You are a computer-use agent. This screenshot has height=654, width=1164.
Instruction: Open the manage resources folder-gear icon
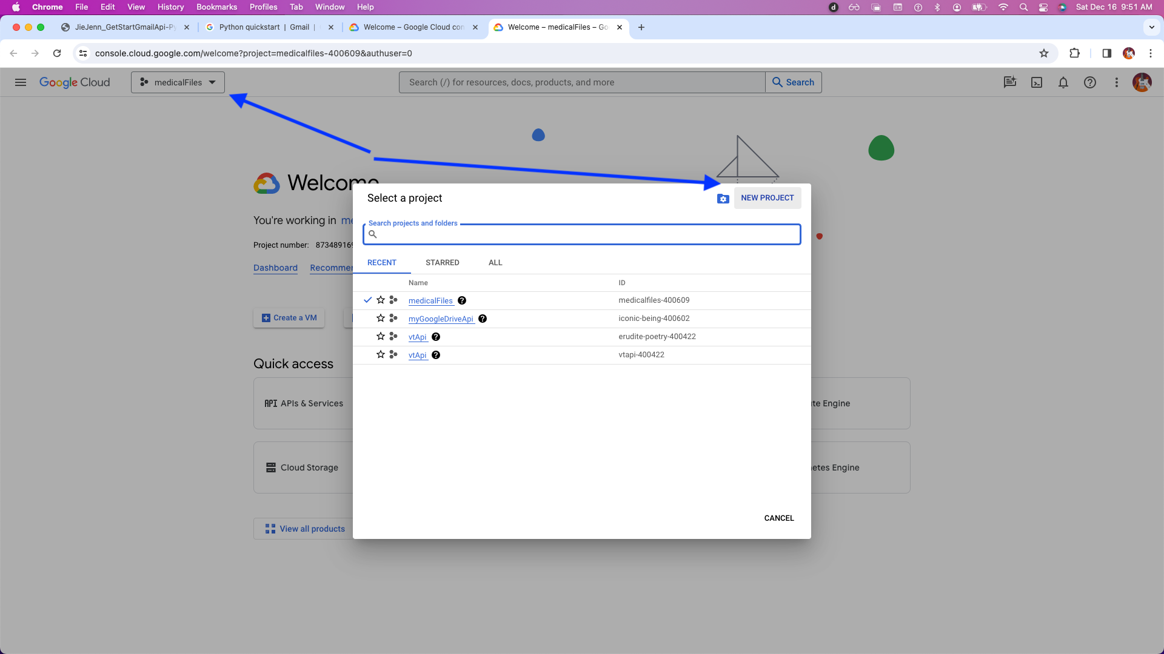pyautogui.click(x=723, y=199)
